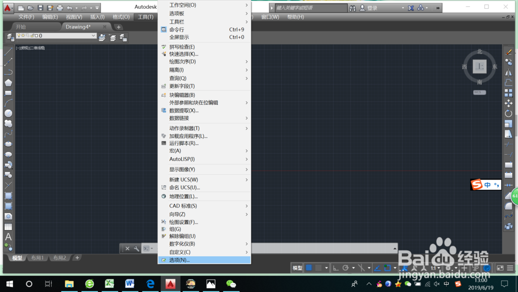Open the Layer Properties Manager icon
This screenshot has height=292, width=518.
click(x=10, y=38)
